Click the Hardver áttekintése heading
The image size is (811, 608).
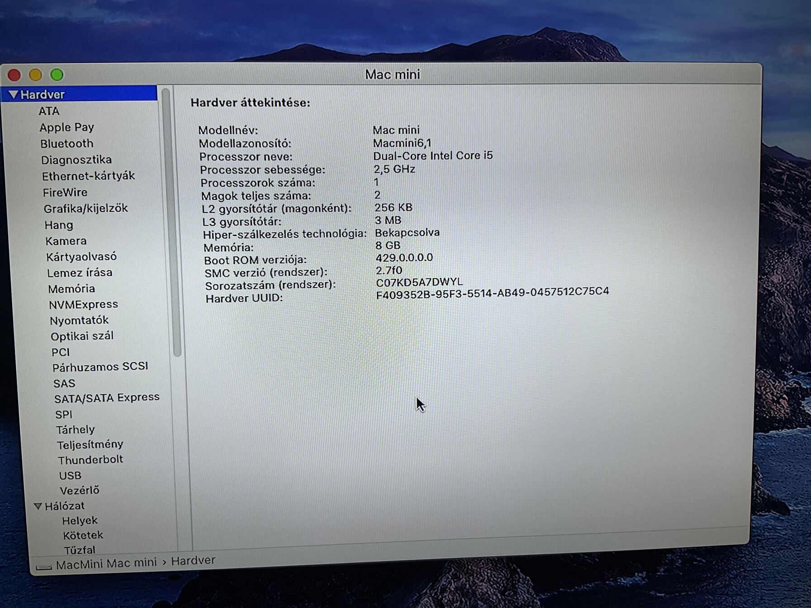pyautogui.click(x=250, y=103)
